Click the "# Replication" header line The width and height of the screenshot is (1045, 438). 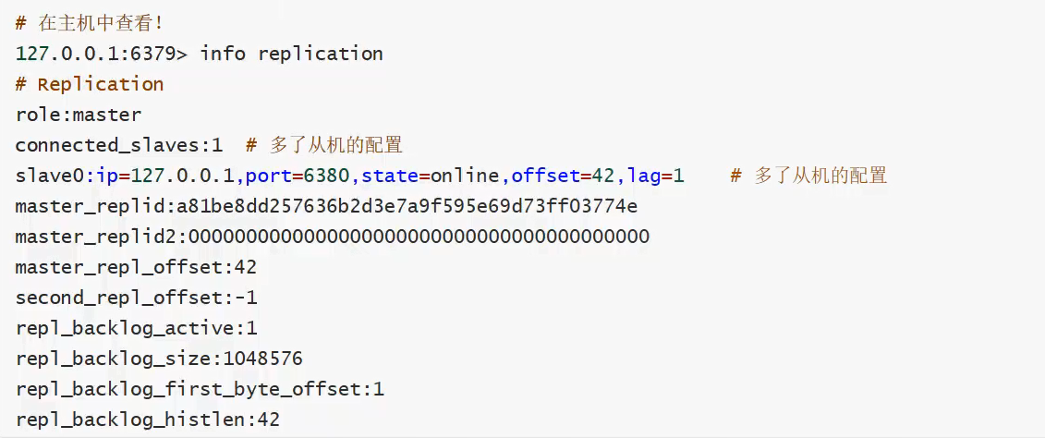pos(90,84)
